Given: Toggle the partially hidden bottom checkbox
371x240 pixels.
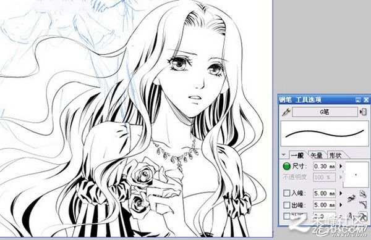Looking at the screenshot, I should point(286,215).
